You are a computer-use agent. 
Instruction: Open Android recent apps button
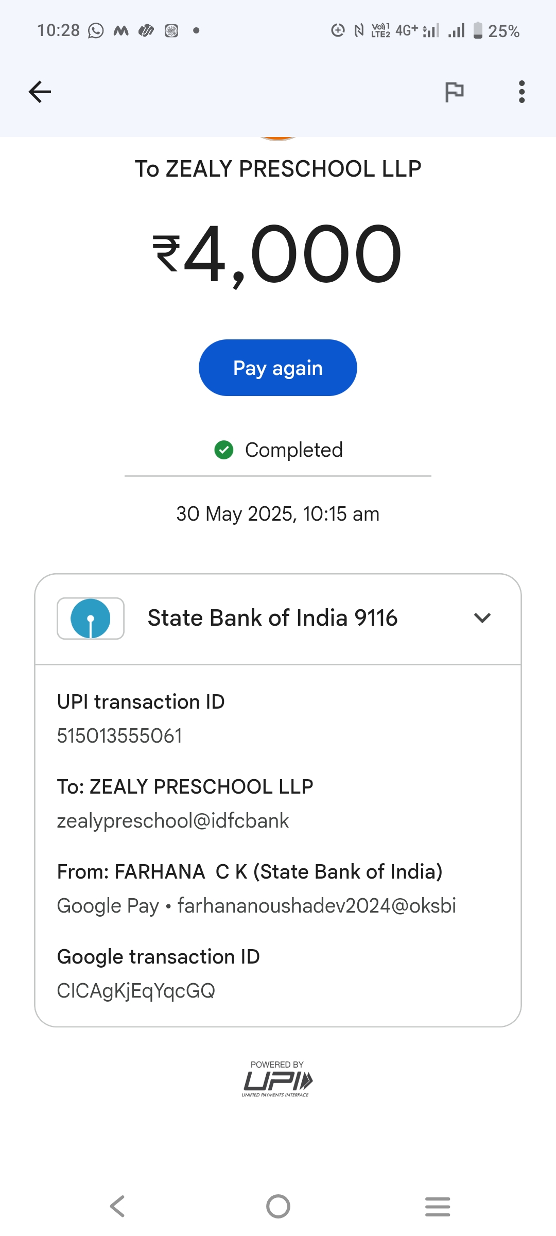pyautogui.click(x=438, y=1207)
